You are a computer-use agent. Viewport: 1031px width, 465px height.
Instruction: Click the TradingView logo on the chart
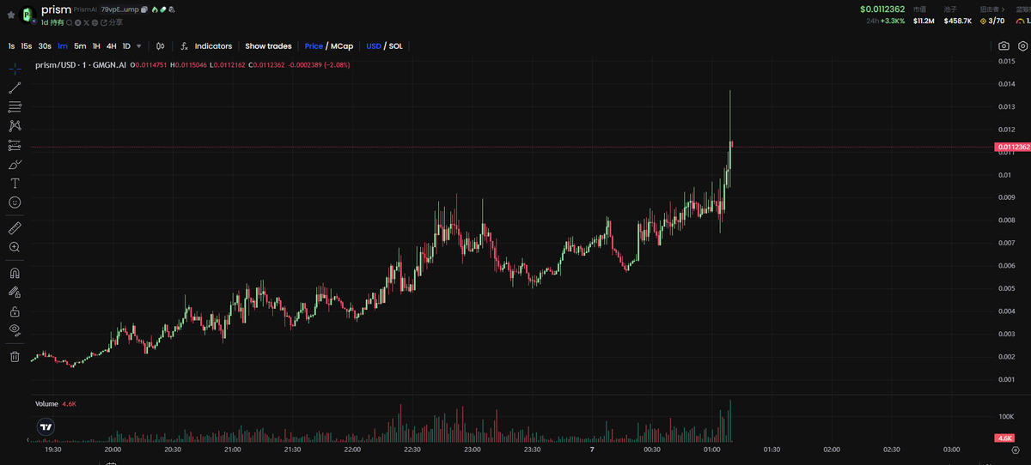click(x=46, y=426)
